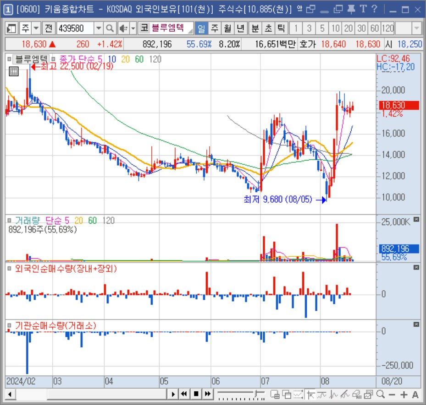Click the title bar underscore bar icon
The image size is (426, 405).
324,11
